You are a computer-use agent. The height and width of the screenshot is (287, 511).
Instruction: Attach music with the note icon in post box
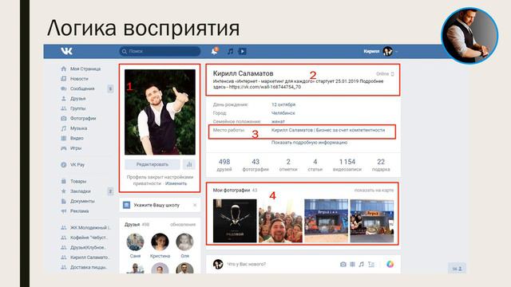(x=362, y=264)
